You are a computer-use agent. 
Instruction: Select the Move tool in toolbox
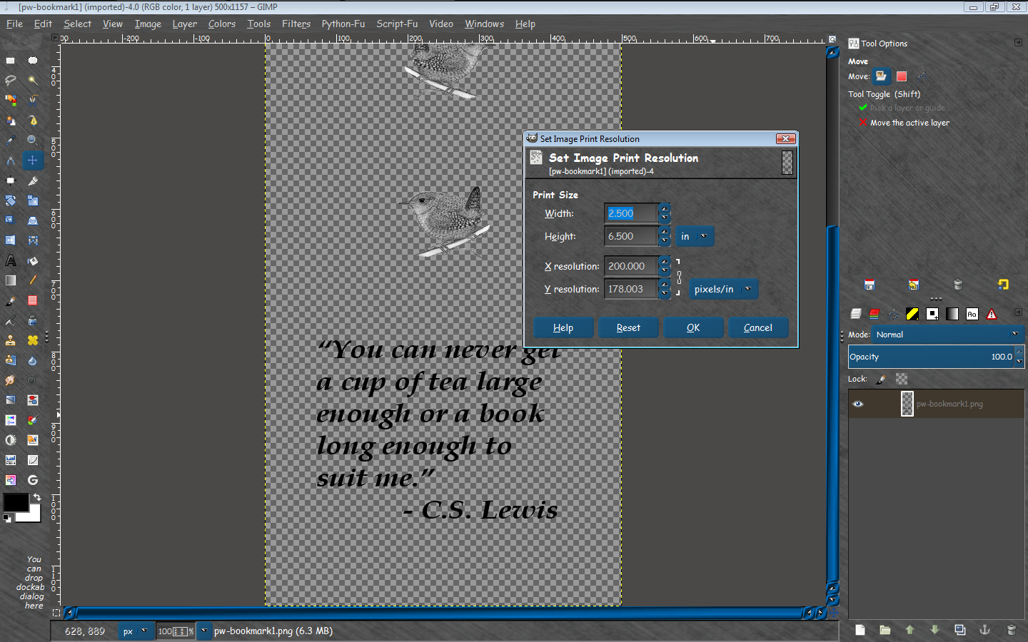33,160
